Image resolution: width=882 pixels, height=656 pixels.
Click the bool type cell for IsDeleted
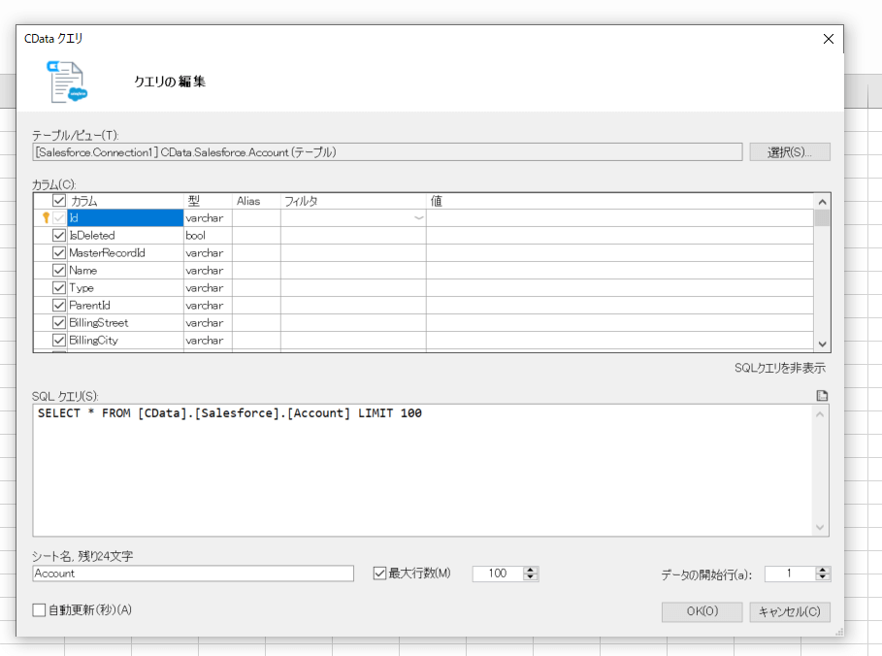tap(208, 235)
